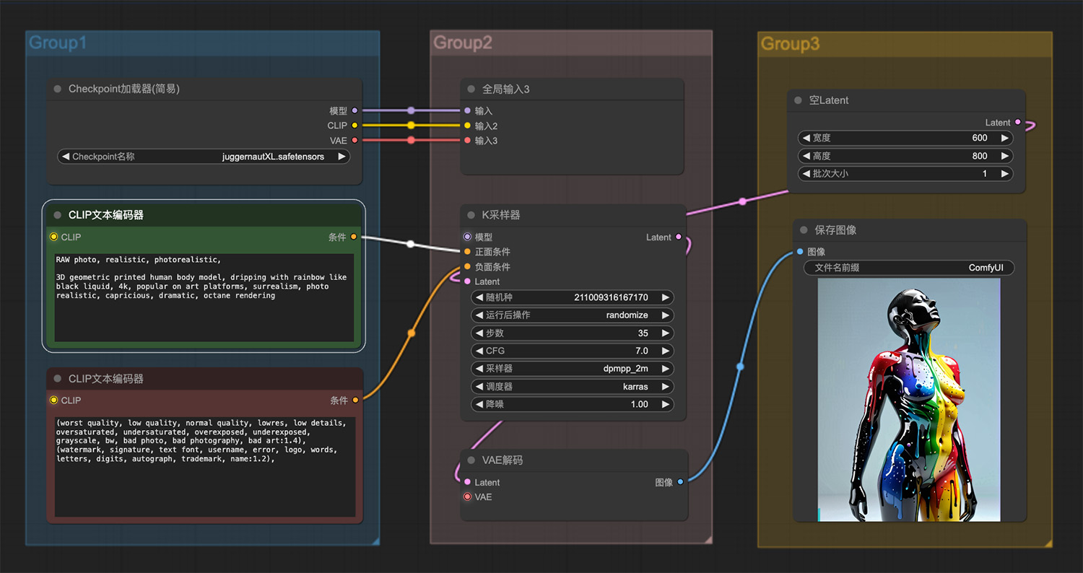Click the 条件 output port on green text encoder

pyautogui.click(x=353, y=237)
